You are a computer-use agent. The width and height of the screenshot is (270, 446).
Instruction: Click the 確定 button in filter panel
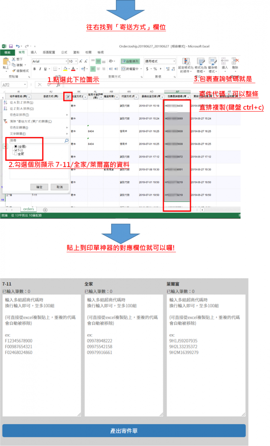(x=39, y=187)
